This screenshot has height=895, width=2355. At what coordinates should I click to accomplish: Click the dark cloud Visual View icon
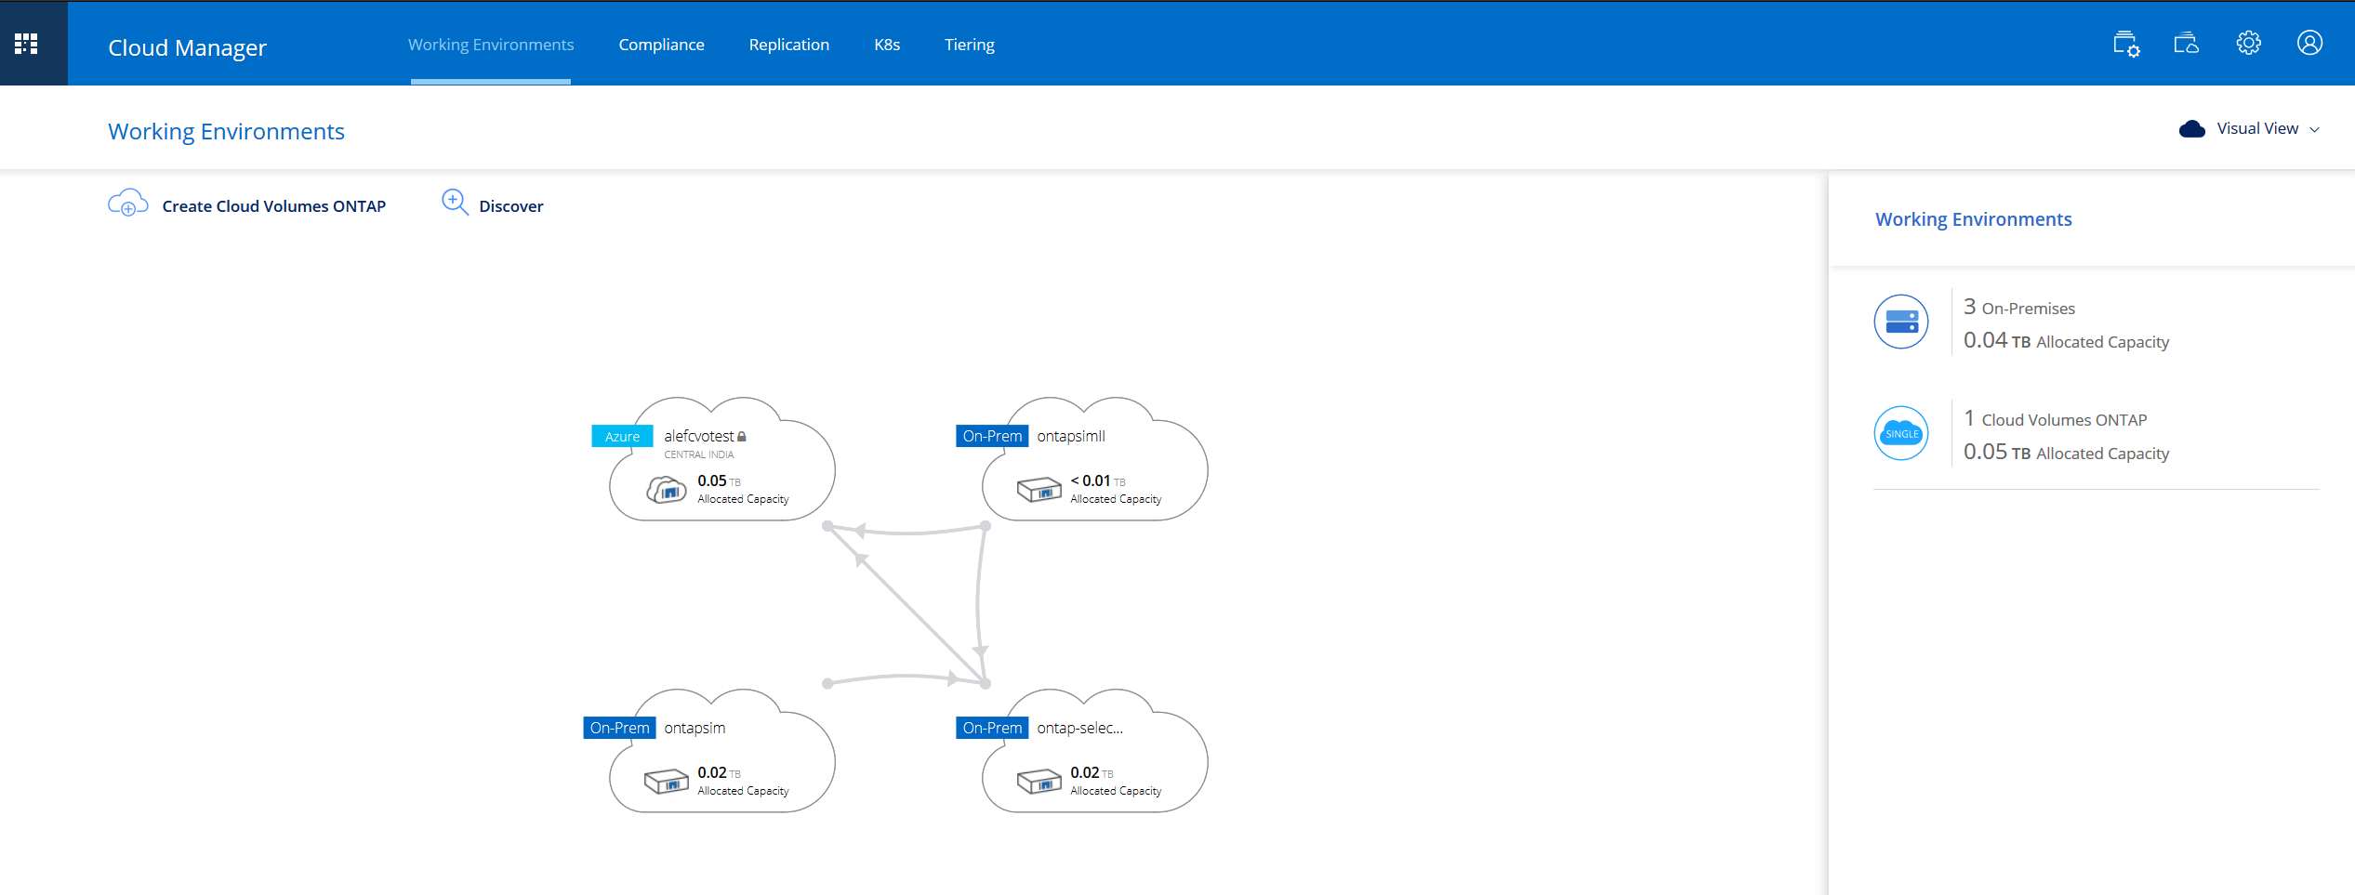point(2191,129)
